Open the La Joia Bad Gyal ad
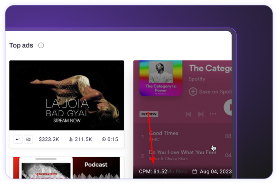This screenshot has height=184, width=278. click(x=67, y=95)
